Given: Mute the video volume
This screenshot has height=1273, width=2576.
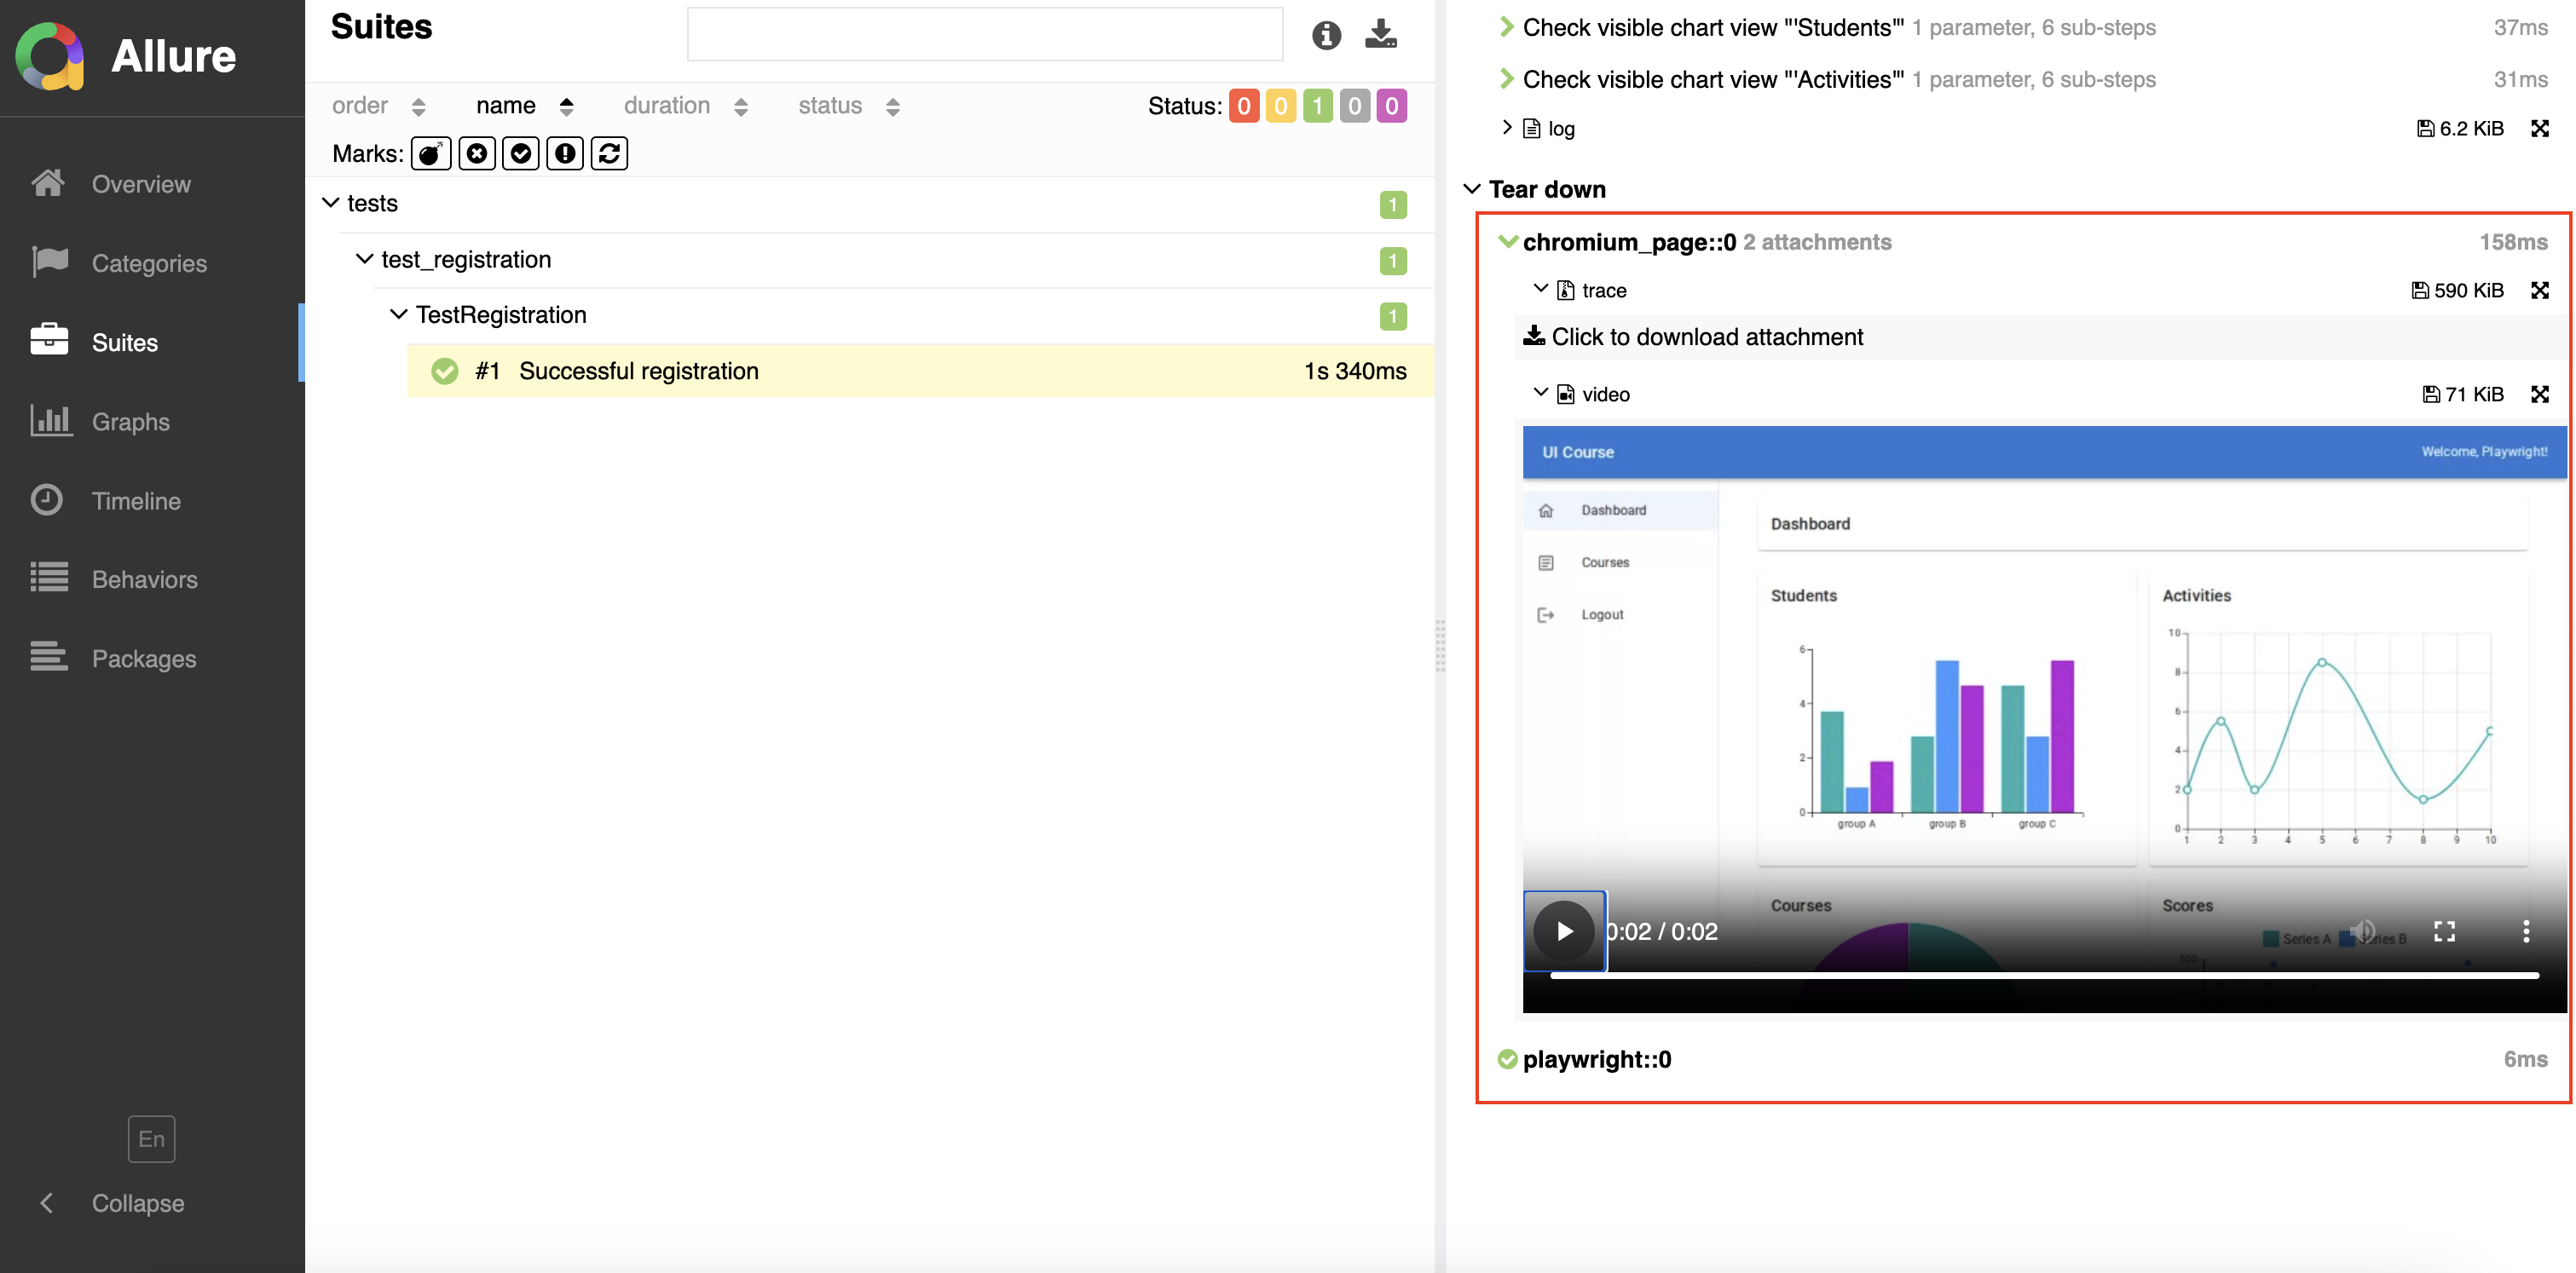Looking at the screenshot, I should coord(2362,931).
